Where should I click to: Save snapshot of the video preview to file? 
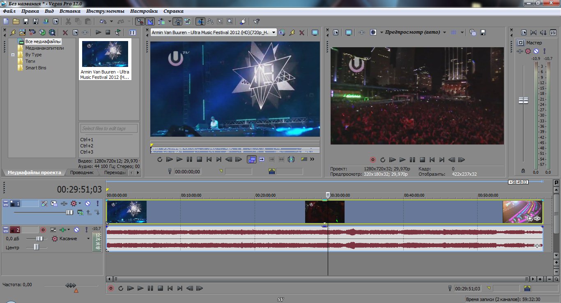[483, 32]
